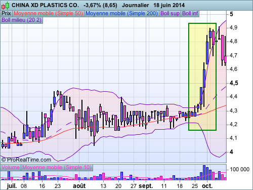Click the date 18 juin 2014
Viewport: 253px width, 190px height.
(169, 5)
